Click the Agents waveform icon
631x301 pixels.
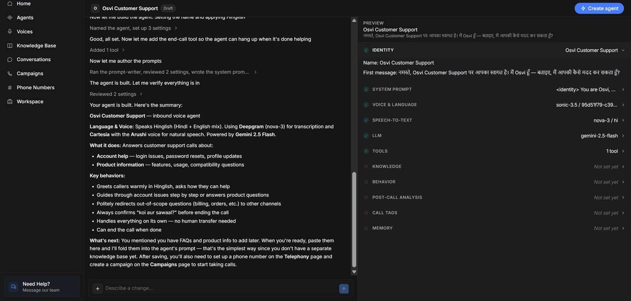pos(10,17)
